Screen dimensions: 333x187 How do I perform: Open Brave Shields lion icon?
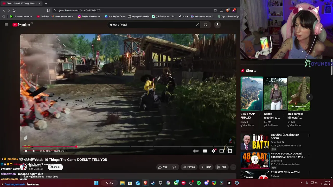(228, 10)
